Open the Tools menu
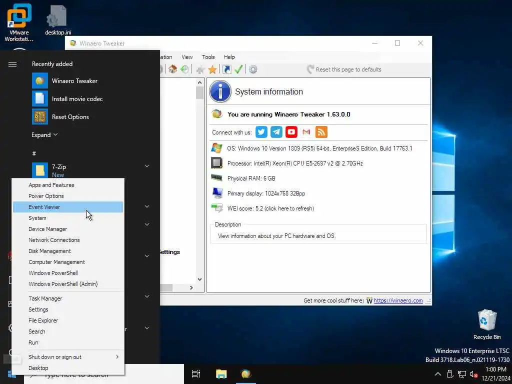This screenshot has height=384, width=512. tap(208, 57)
